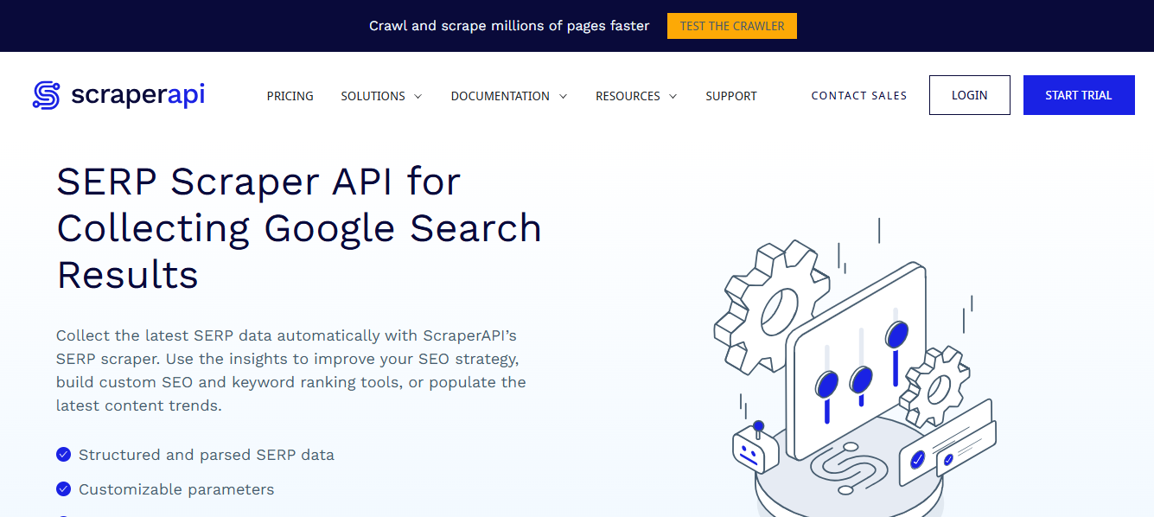The width and height of the screenshot is (1154, 517).
Task: Open the DOCUMENTATION dropdown menu
Action: [500, 96]
